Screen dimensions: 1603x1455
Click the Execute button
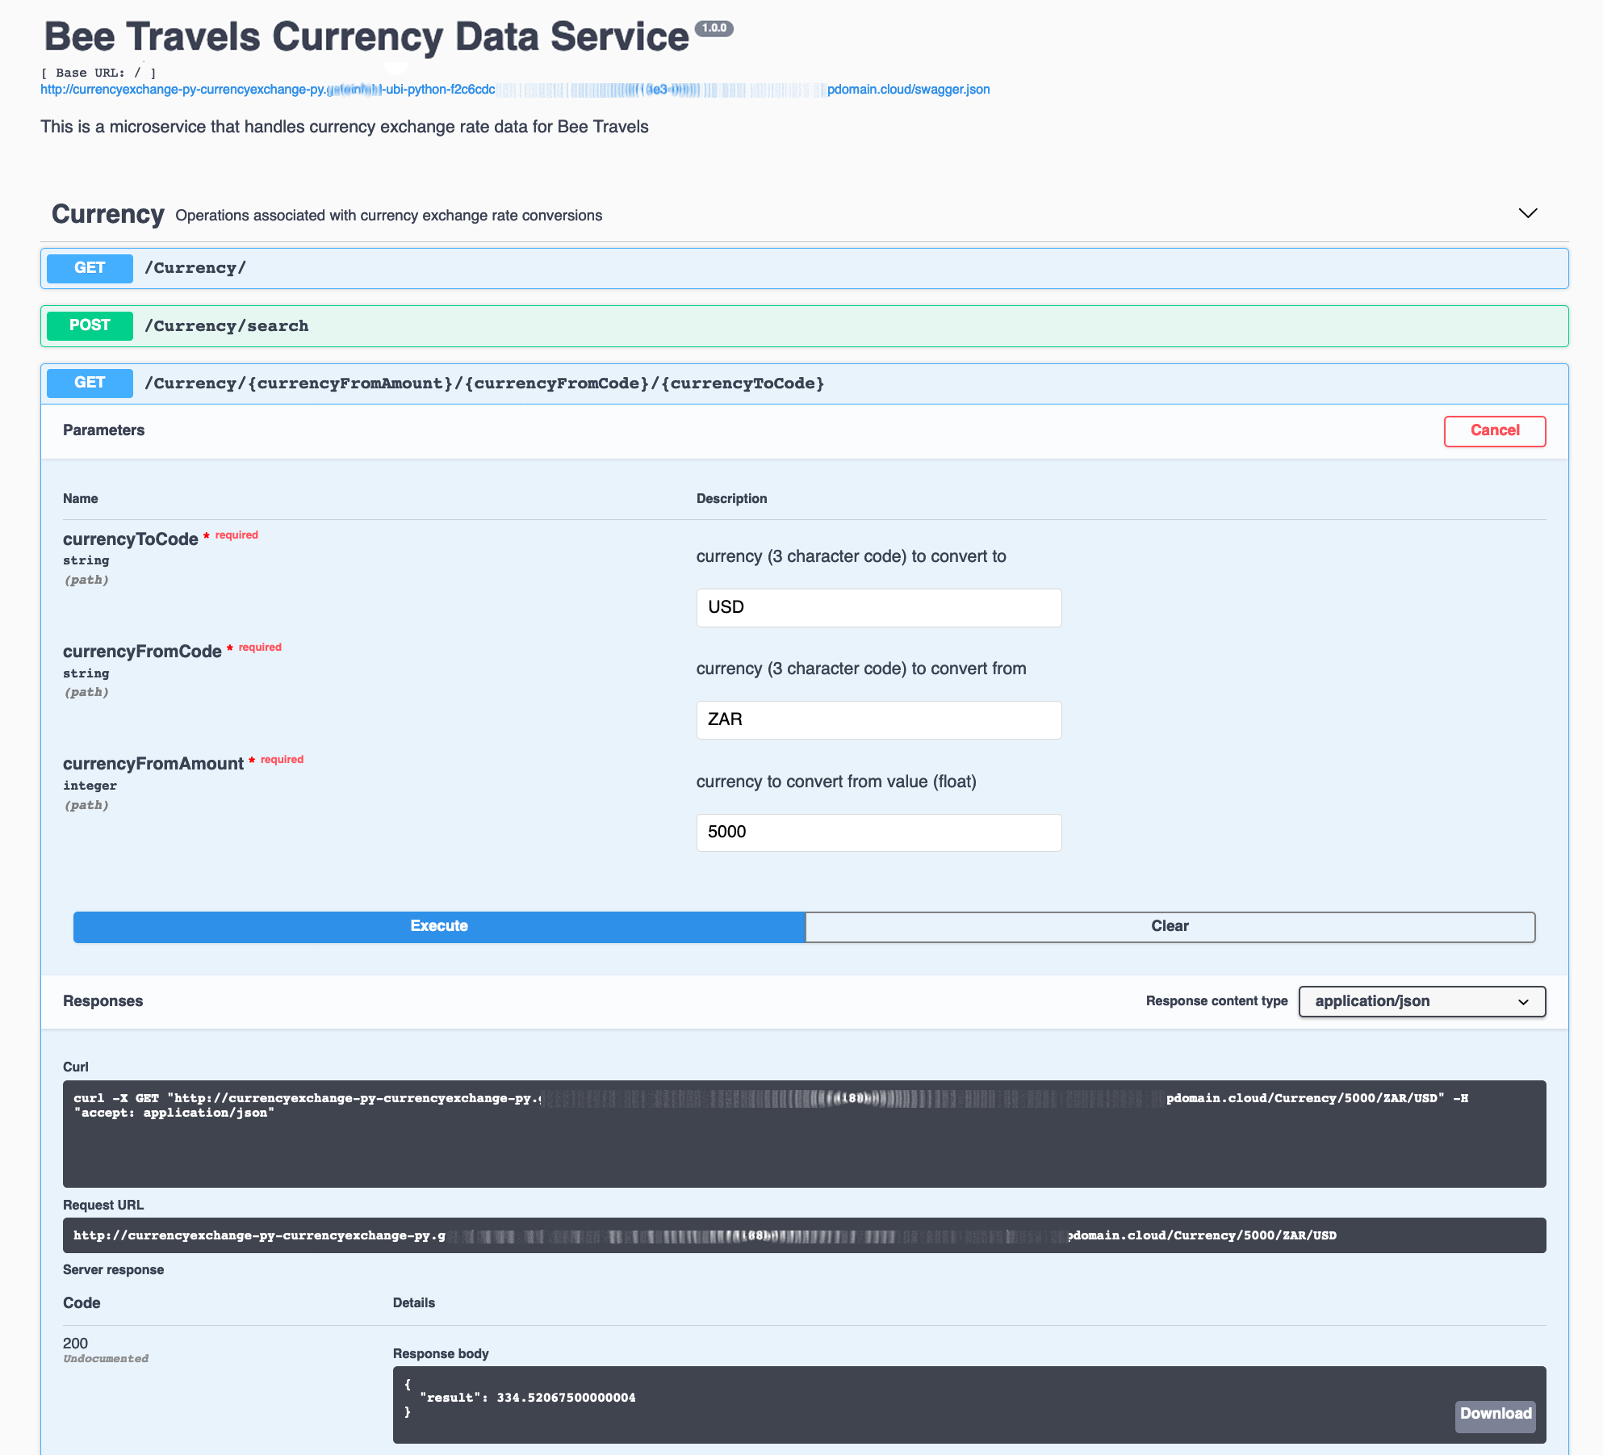pyautogui.click(x=438, y=926)
